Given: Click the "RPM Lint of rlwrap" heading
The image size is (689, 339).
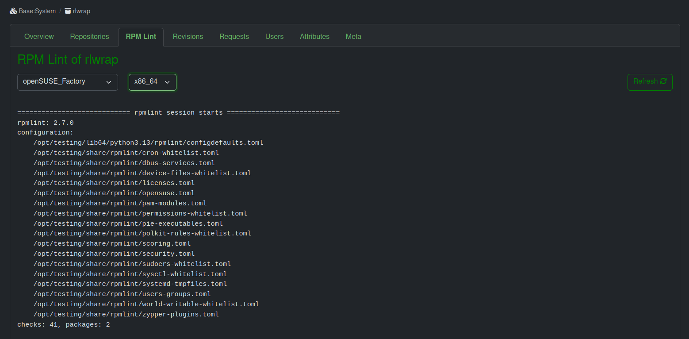Looking at the screenshot, I should (x=68, y=60).
